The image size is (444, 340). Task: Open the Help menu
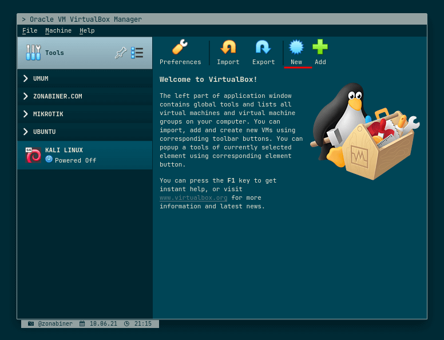point(87,30)
